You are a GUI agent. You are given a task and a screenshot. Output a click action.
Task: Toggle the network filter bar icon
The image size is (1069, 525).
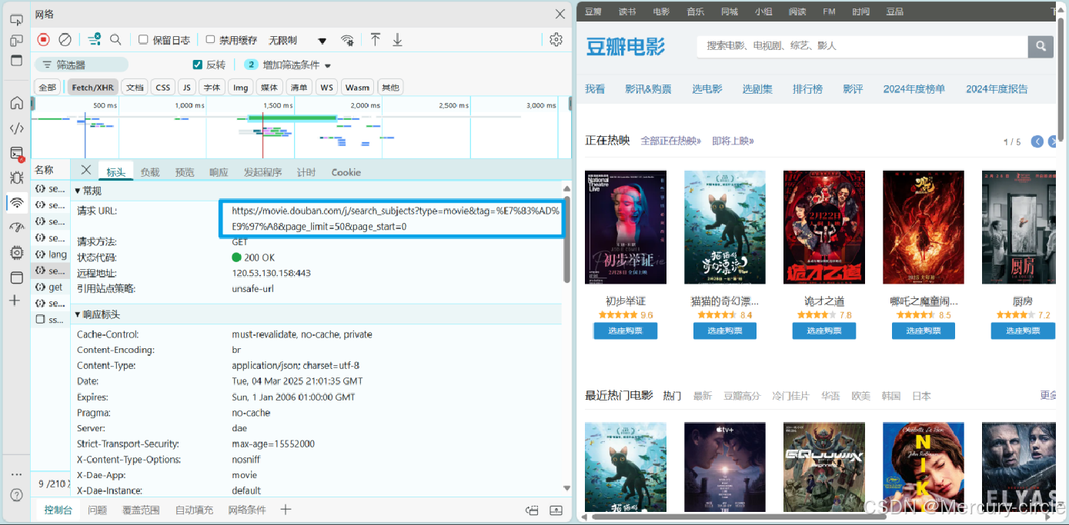point(94,39)
